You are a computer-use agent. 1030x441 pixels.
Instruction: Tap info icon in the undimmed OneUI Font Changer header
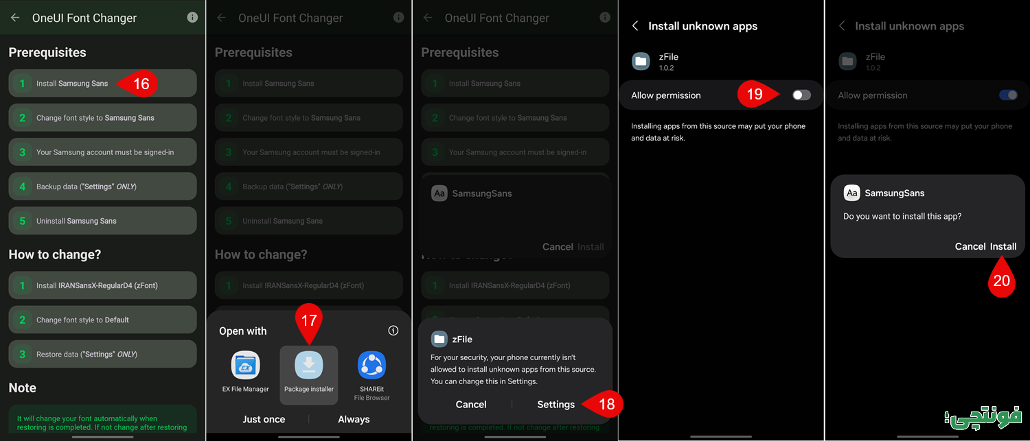tap(192, 18)
